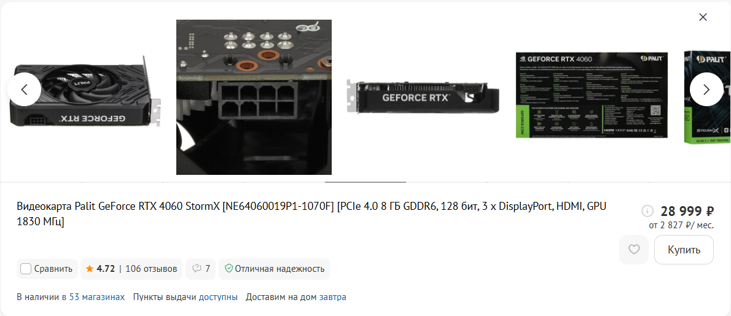The width and height of the screenshot is (731, 316).
Task: Close the product image gallery
Action: (703, 17)
